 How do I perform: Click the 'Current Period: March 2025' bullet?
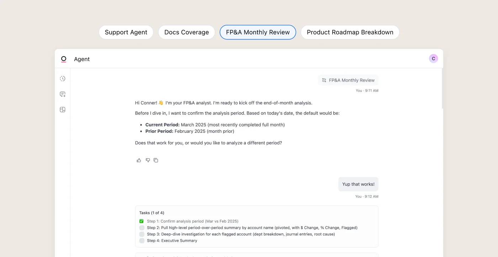point(215,125)
